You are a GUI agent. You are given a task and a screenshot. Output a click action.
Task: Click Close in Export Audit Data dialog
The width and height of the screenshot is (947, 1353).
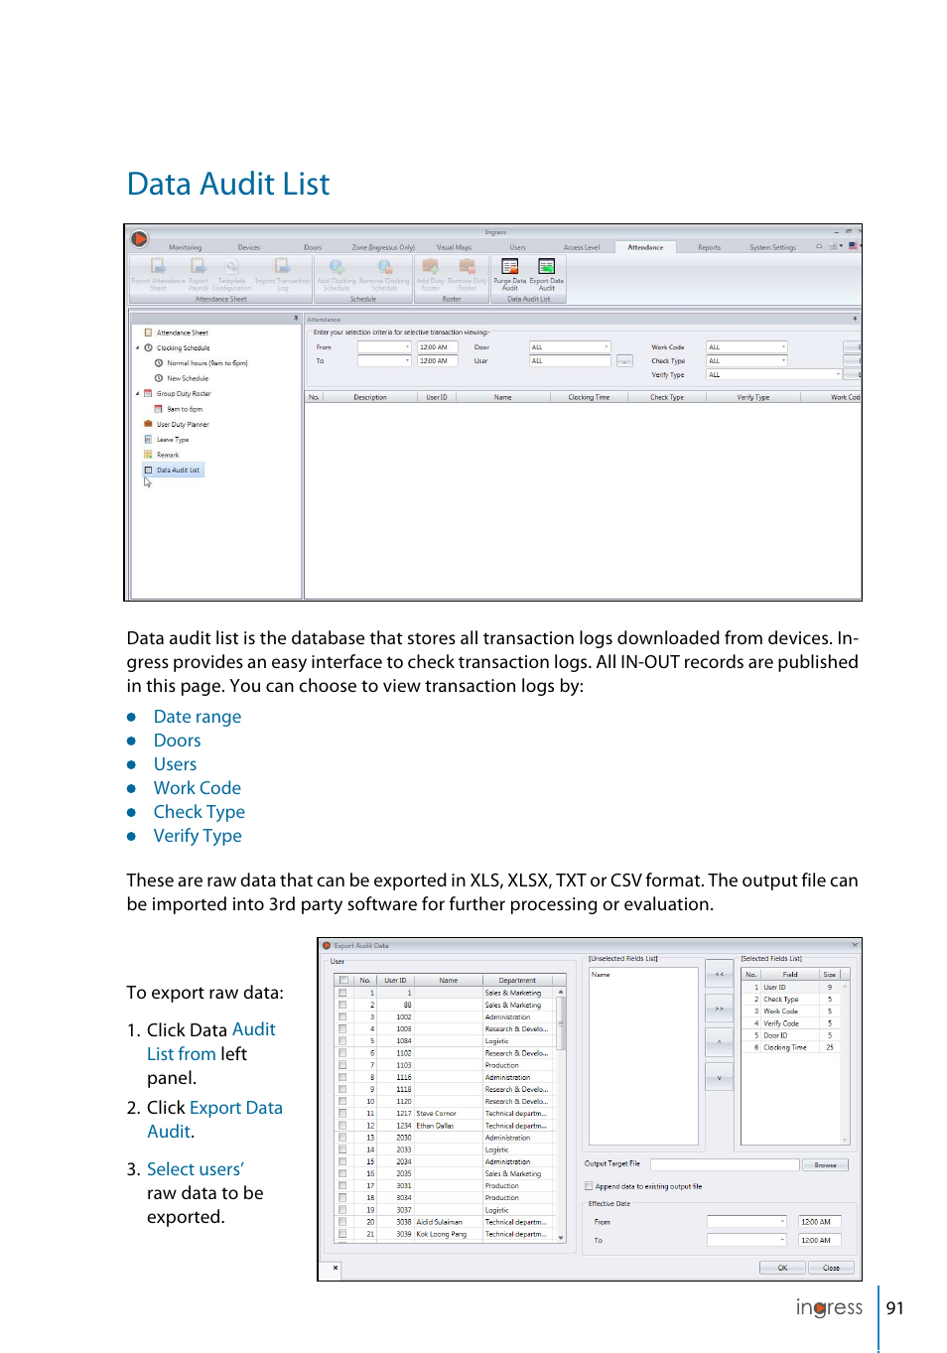click(x=831, y=1268)
